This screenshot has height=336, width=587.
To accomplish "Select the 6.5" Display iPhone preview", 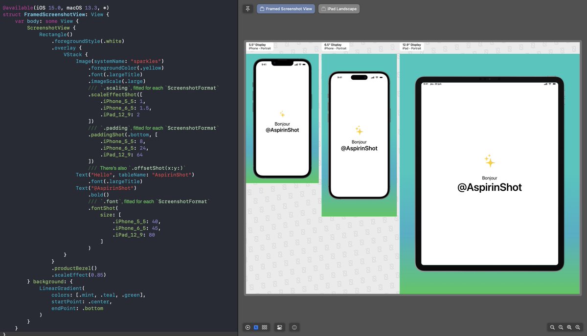I will pyautogui.click(x=359, y=135).
